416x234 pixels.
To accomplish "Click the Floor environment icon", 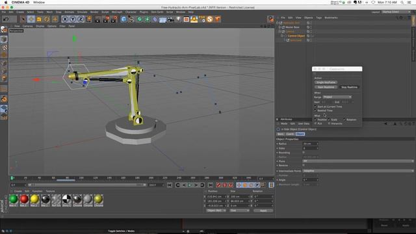I will pos(162,19).
